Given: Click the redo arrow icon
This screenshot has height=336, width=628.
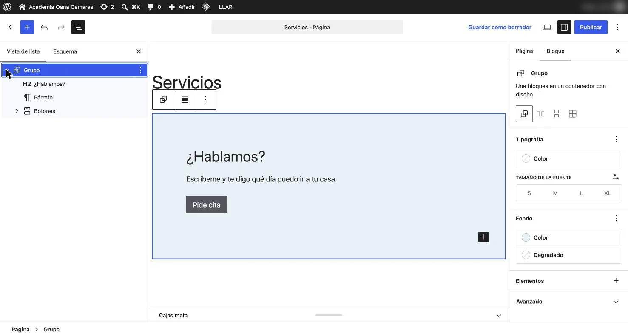Looking at the screenshot, I should 61,27.
